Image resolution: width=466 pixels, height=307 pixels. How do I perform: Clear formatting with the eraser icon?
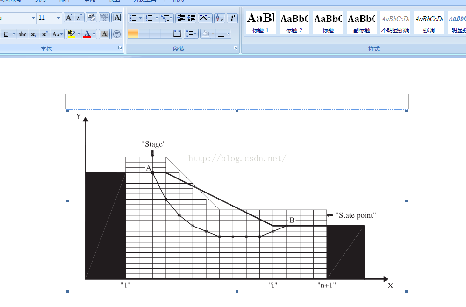pos(92,18)
